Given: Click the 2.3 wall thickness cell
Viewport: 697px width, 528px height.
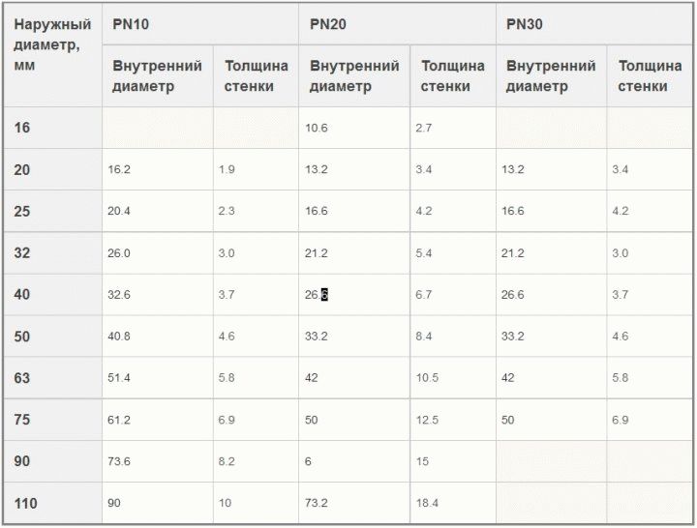Looking at the screenshot, I should (x=227, y=211).
